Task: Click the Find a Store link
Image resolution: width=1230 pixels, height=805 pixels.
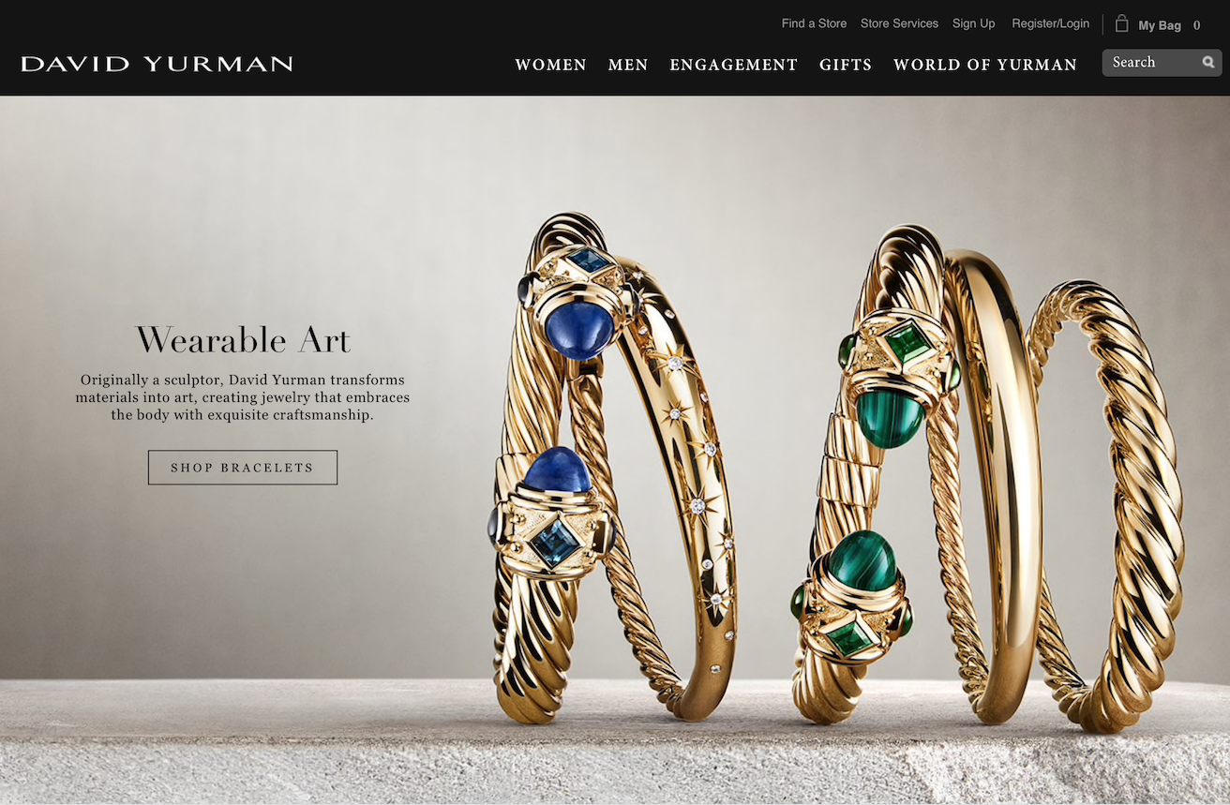Action: (x=814, y=23)
